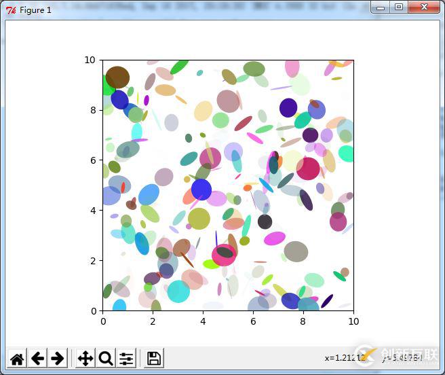The width and height of the screenshot is (445, 375).
Task: Click the gray ellipse in the plot's lower right
Action: point(296,251)
